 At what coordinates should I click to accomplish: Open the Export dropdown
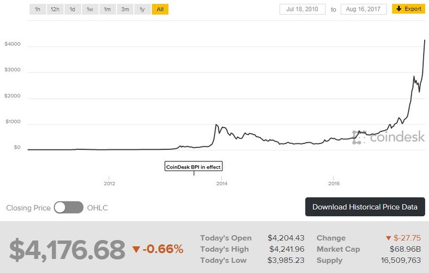coord(408,9)
